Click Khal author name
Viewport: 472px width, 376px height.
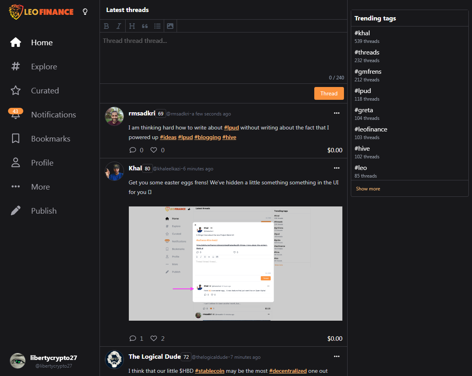point(135,168)
